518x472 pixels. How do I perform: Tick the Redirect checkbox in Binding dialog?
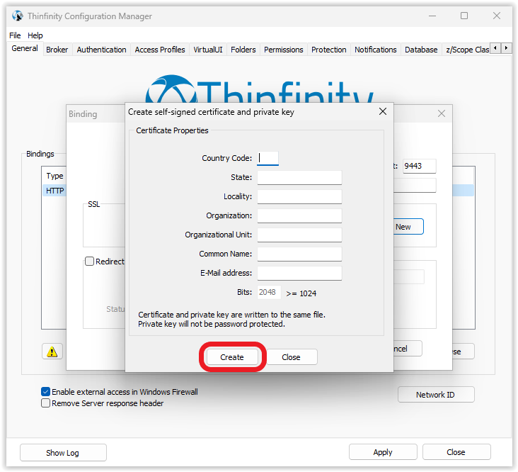point(90,261)
